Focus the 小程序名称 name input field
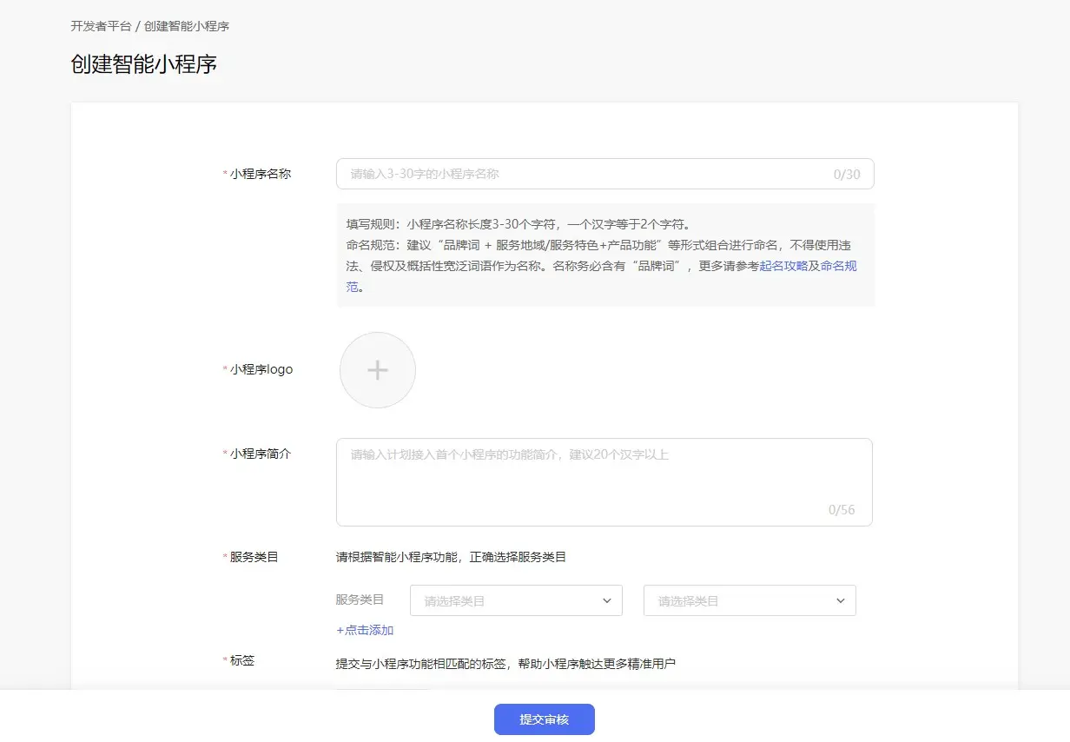Viewport: 1070px width, 742px height. point(582,174)
